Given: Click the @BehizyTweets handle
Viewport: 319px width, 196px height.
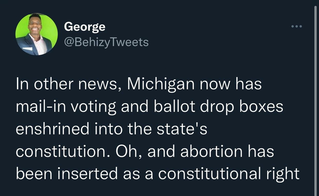Looking at the screenshot, I should coord(106,42).
